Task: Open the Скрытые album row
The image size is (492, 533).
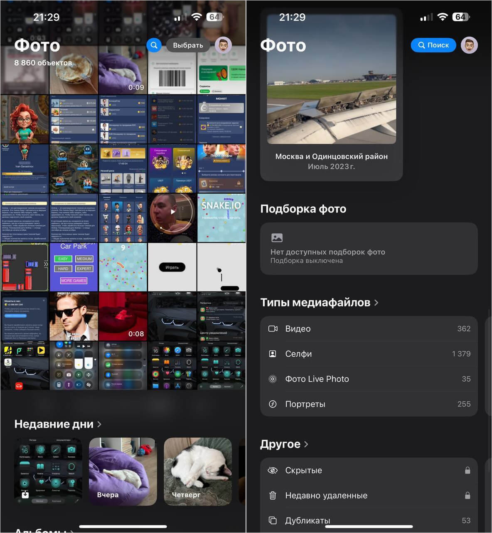Action: pos(369,470)
